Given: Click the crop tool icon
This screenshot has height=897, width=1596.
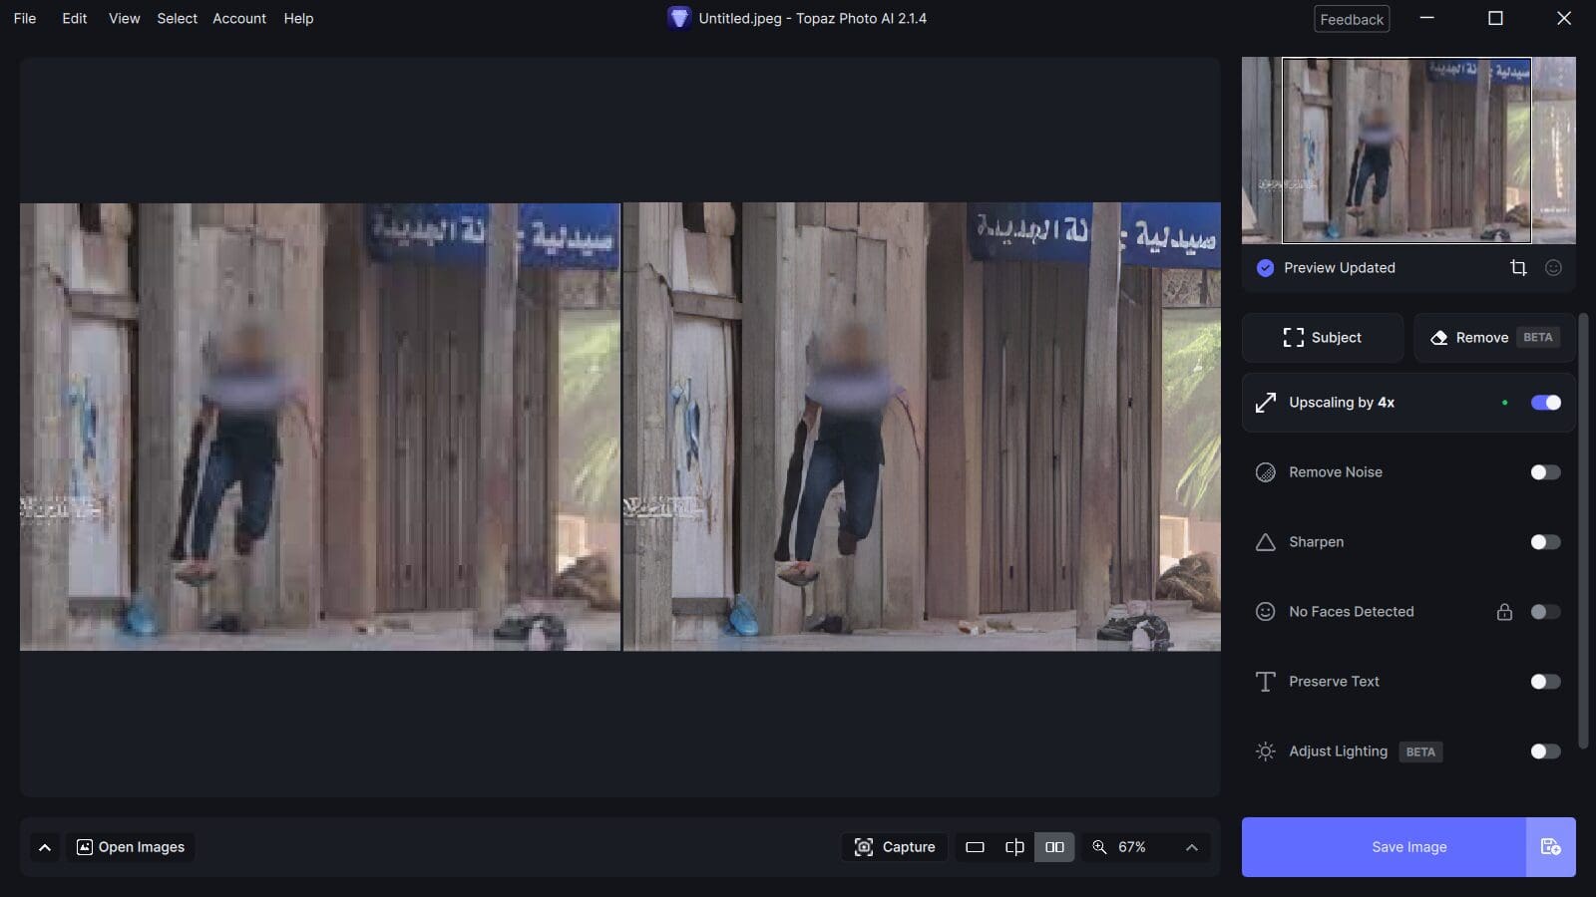Looking at the screenshot, I should (x=1518, y=267).
